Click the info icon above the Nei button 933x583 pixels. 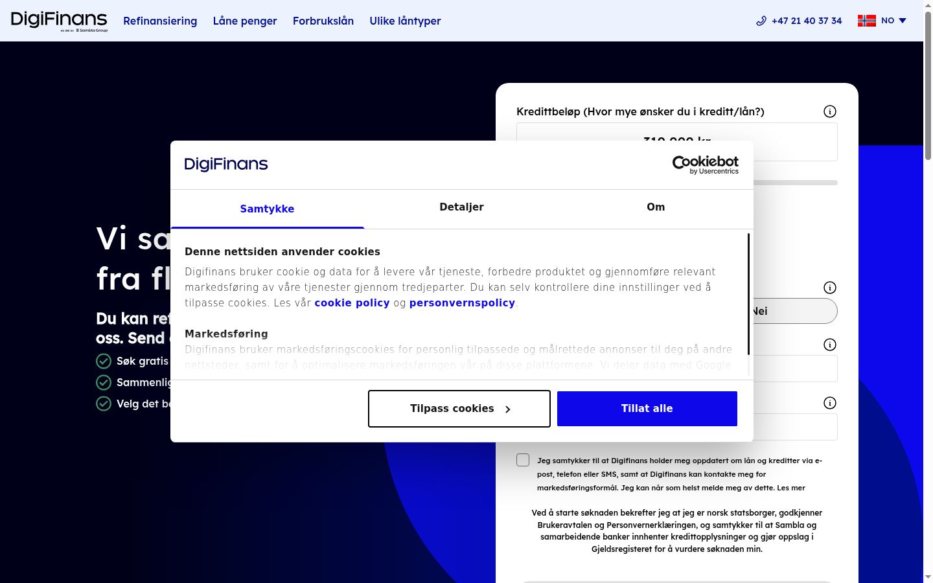point(830,288)
